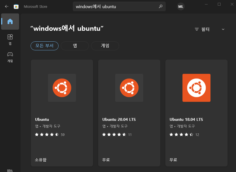Maximize the Microsoft Store window
The height and width of the screenshot is (172, 236).
tap(219, 4)
